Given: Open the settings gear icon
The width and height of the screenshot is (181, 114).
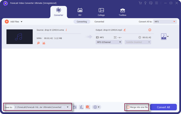Looking at the screenshot, I should click(95, 107).
